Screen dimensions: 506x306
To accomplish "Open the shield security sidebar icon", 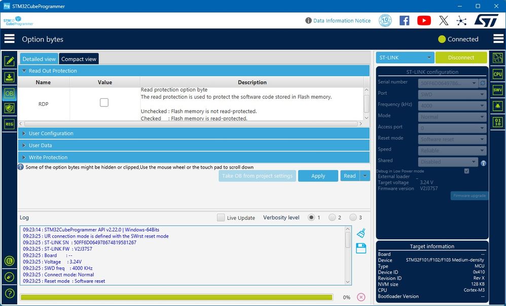I will pos(9,108).
